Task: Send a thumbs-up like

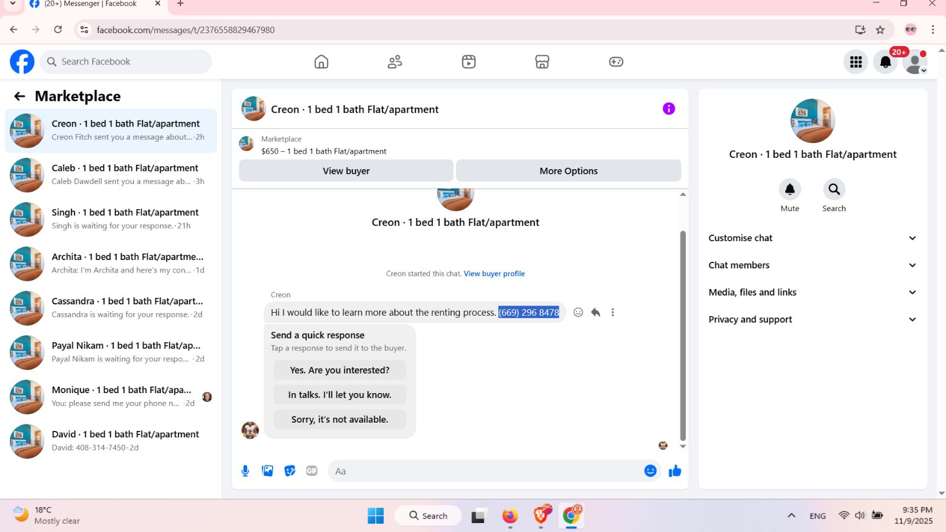Action: [x=675, y=471]
